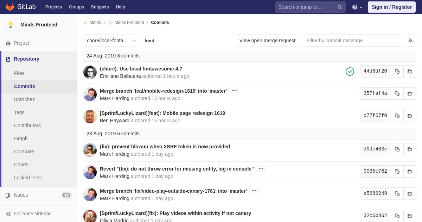Open Compare in sidebar
Image resolution: width=422 pixels, height=222 pixels.
pyautogui.click(x=24, y=152)
